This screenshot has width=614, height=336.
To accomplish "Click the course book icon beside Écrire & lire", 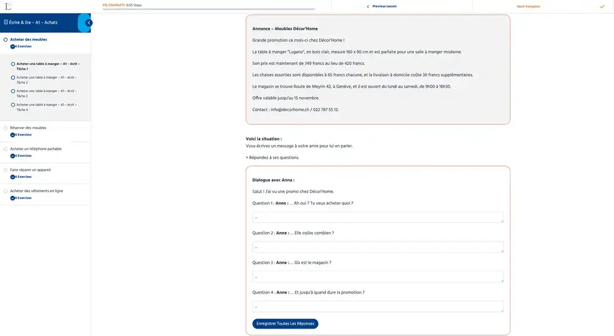I will click(x=6, y=22).
